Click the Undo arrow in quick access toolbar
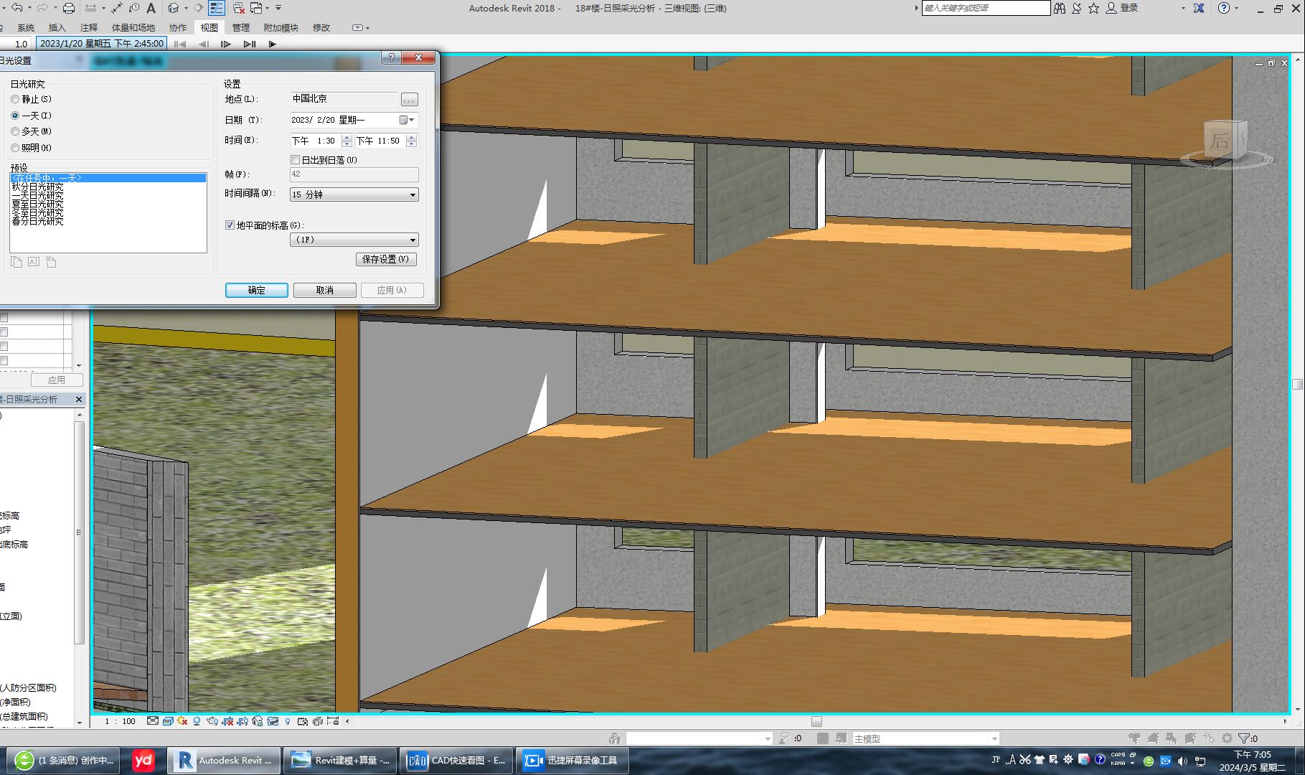1305x775 pixels. pos(17,8)
